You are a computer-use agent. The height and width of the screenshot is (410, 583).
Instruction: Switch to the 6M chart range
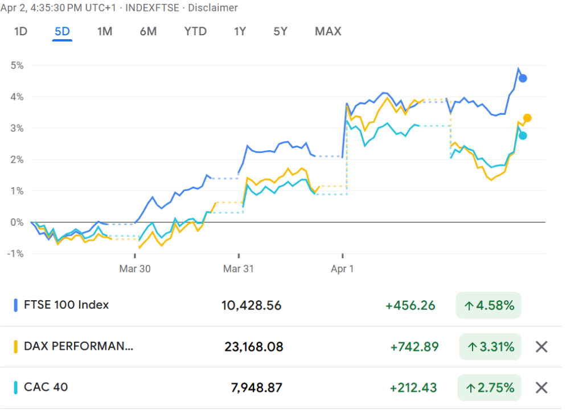pyautogui.click(x=148, y=31)
